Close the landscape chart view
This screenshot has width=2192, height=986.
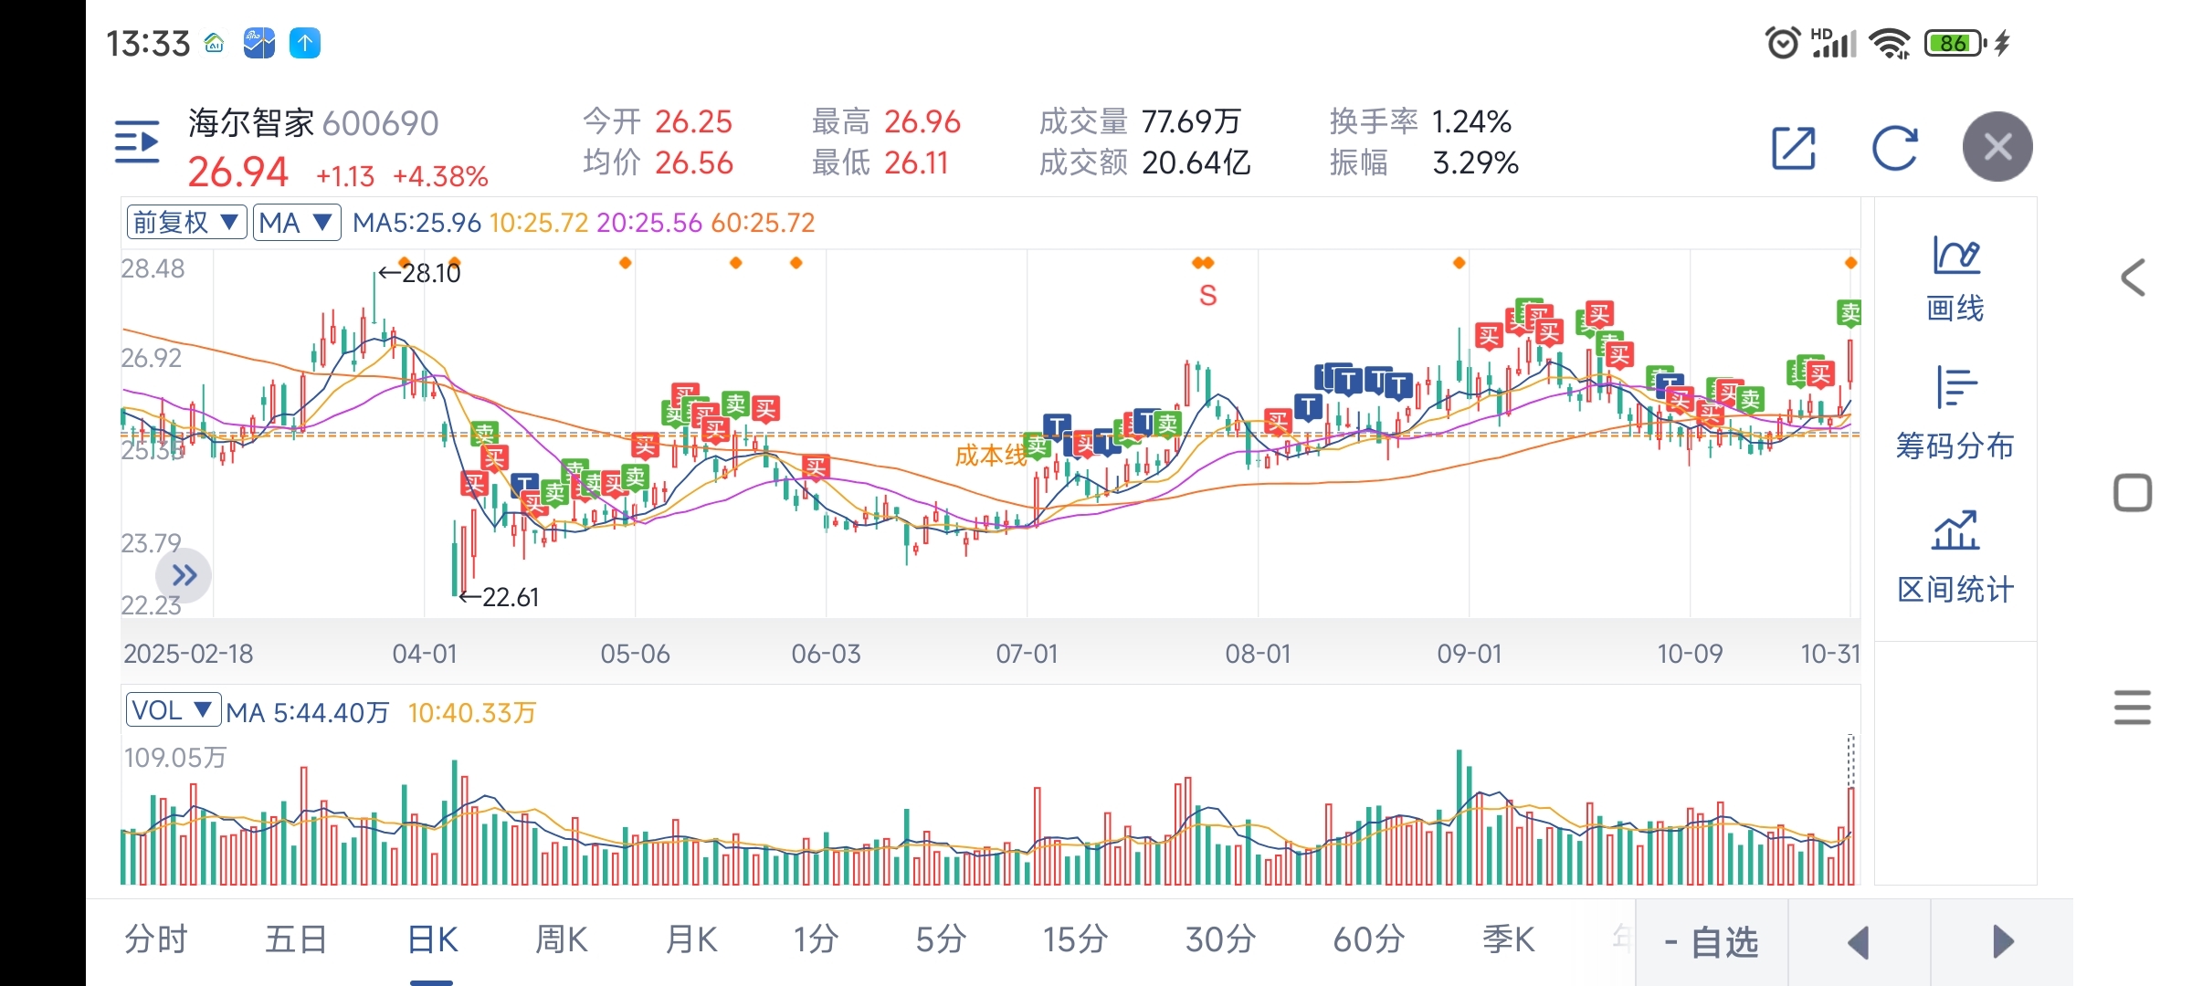tap(1997, 147)
